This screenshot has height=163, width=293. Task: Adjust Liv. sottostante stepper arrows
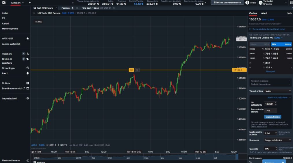[276, 104]
